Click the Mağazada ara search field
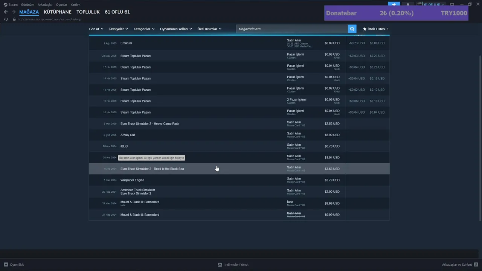Image resolution: width=482 pixels, height=271 pixels. tap(292, 29)
